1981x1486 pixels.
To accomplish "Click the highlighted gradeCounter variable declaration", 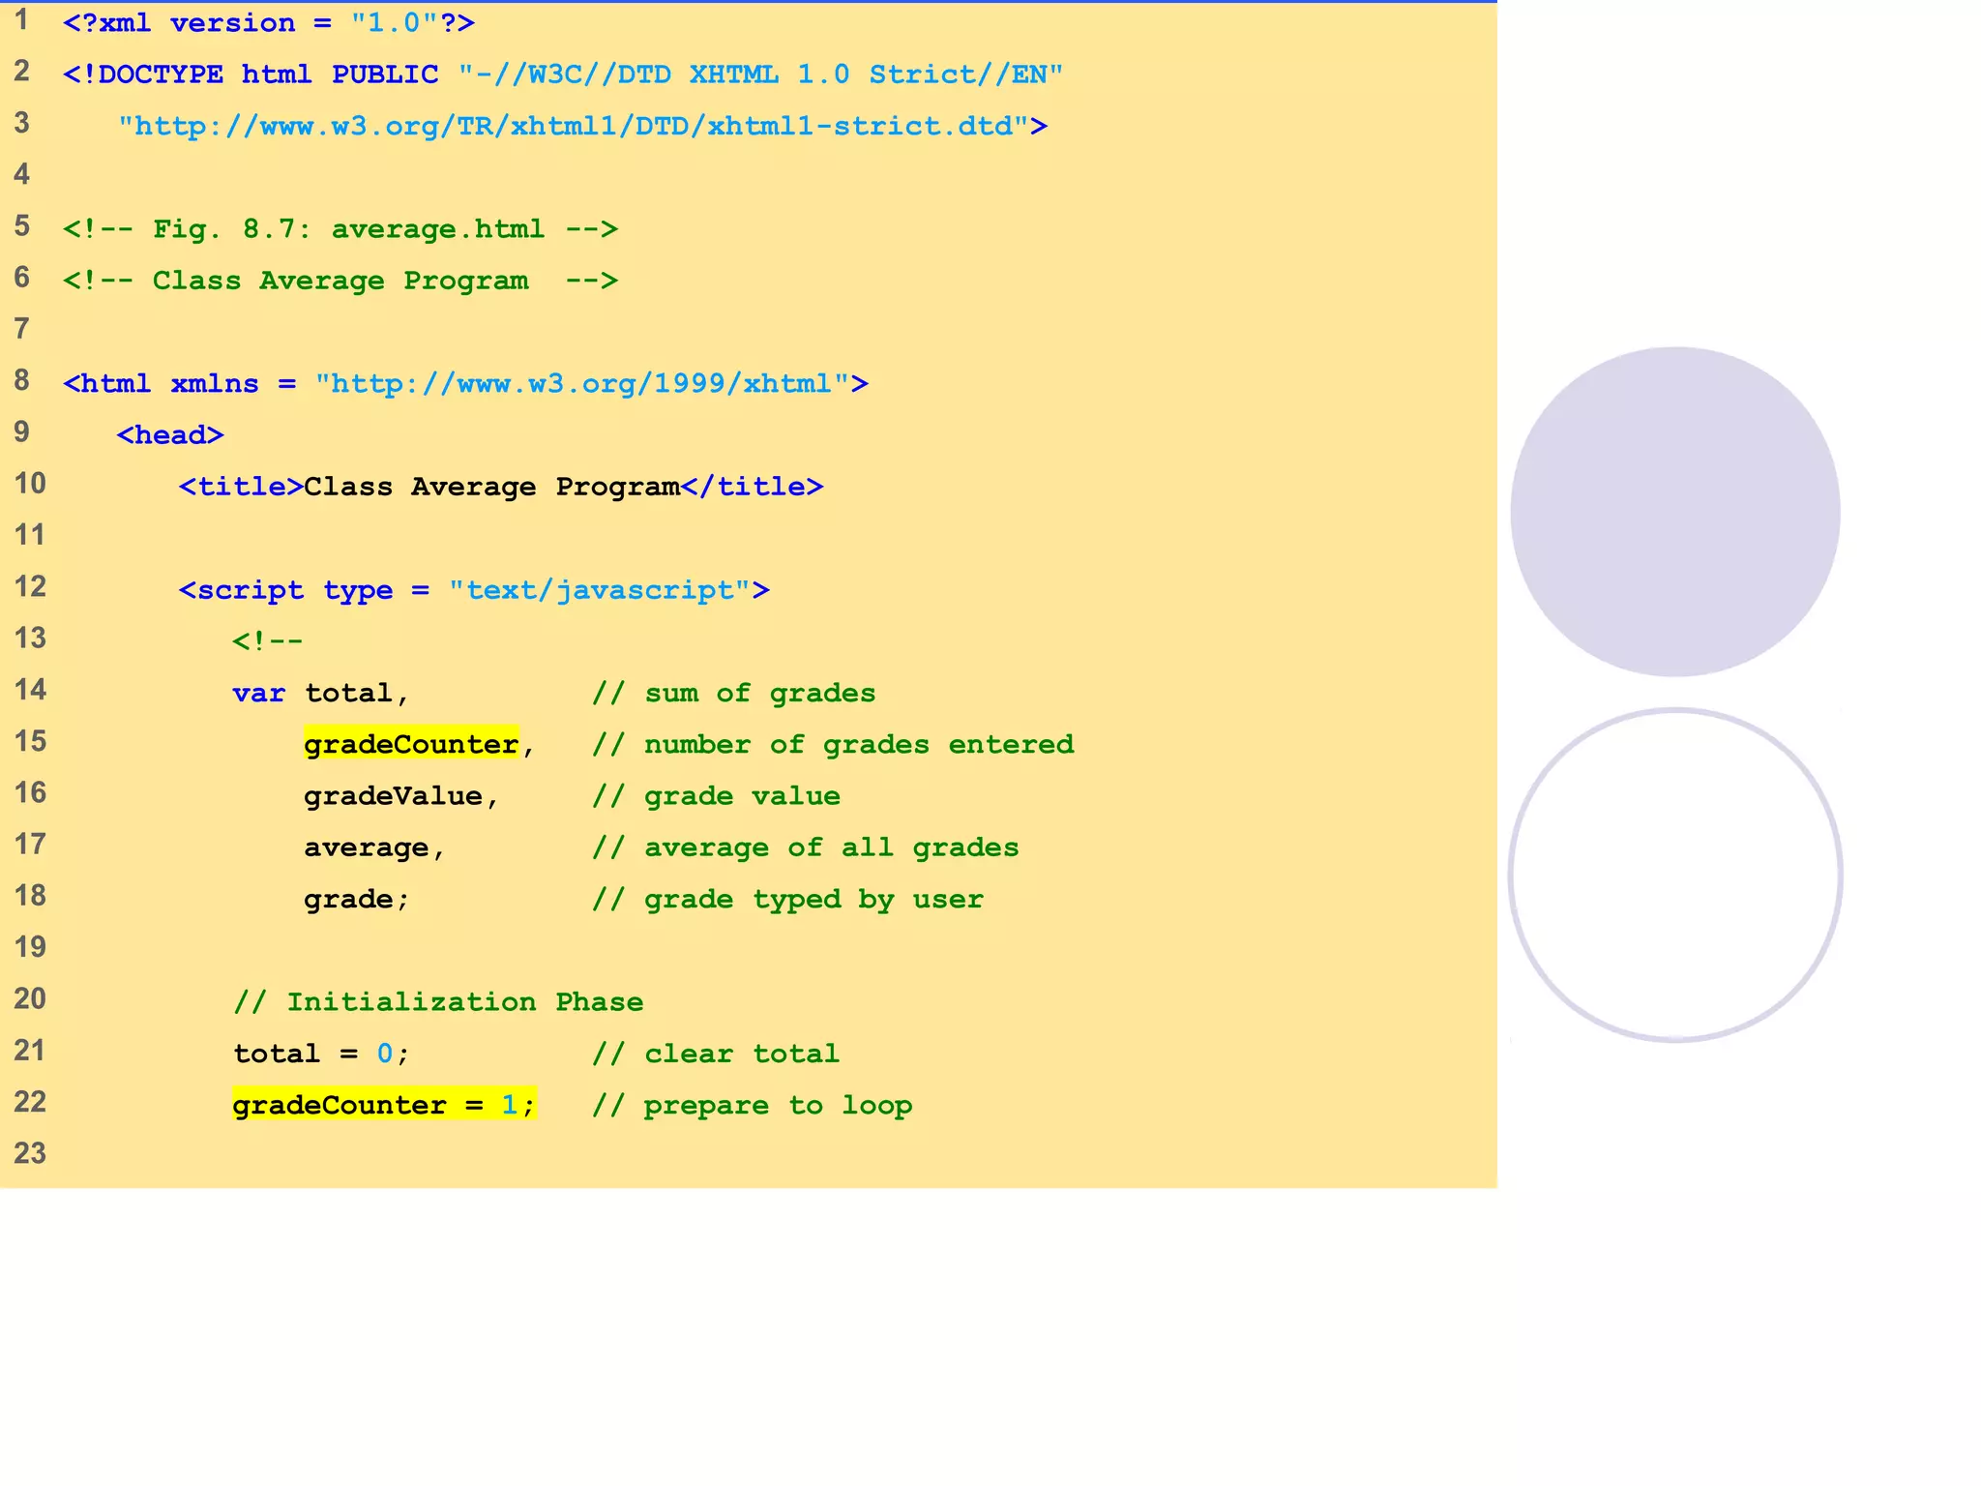I will tap(411, 744).
